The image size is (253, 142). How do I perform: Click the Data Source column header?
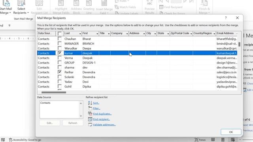click(46, 33)
